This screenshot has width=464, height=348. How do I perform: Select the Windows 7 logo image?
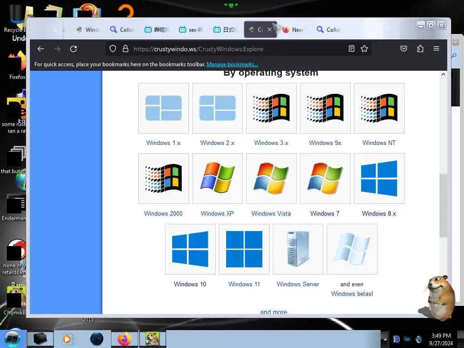pyautogui.click(x=325, y=179)
